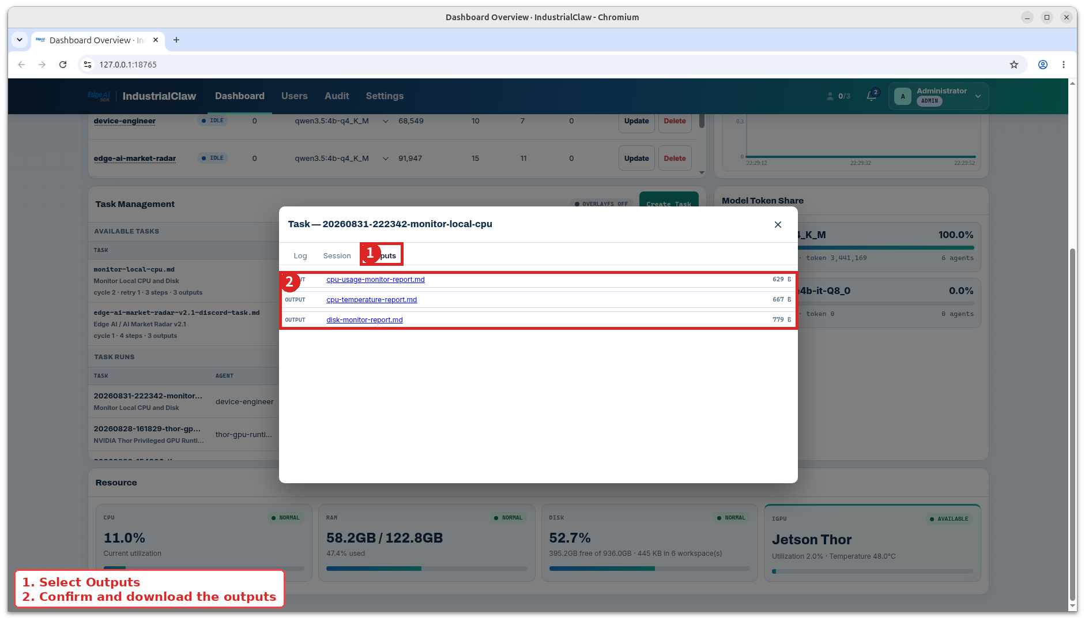Click the EdgeAI IndustrialClaw logo
Viewport: 1085px width, 621px height.
click(142, 96)
